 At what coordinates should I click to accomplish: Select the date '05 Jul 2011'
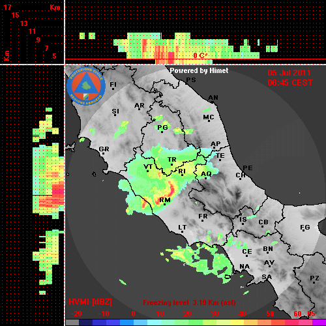289,73
